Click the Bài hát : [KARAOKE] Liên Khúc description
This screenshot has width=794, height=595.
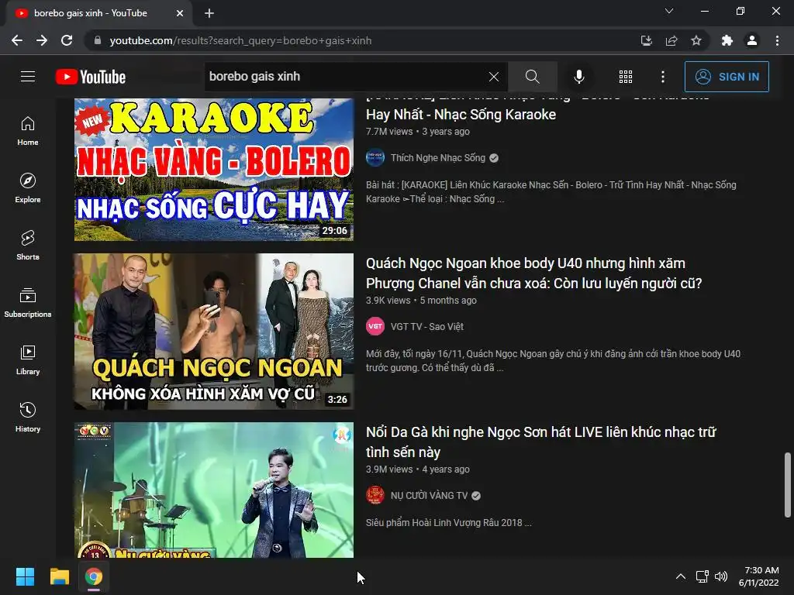click(551, 192)
